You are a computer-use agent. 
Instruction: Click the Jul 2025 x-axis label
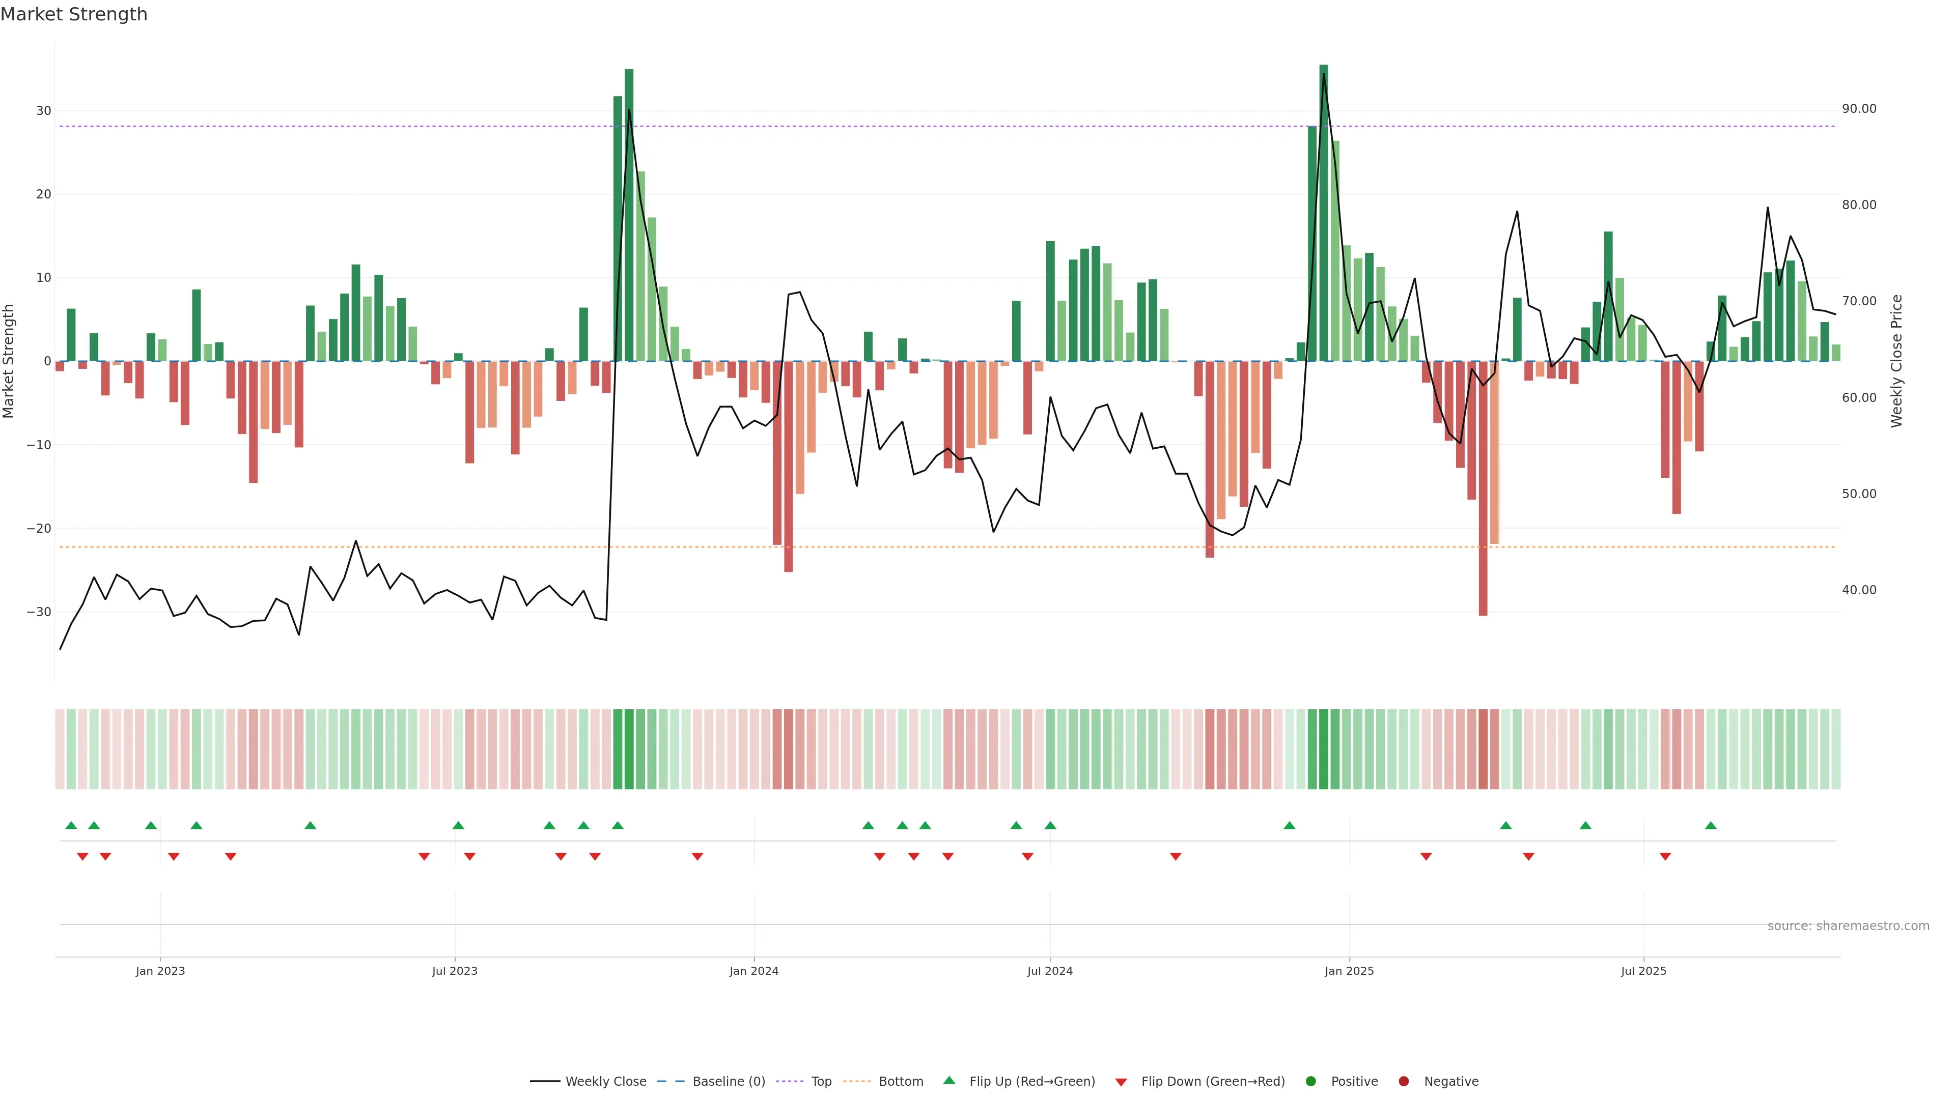point(1643,971)
